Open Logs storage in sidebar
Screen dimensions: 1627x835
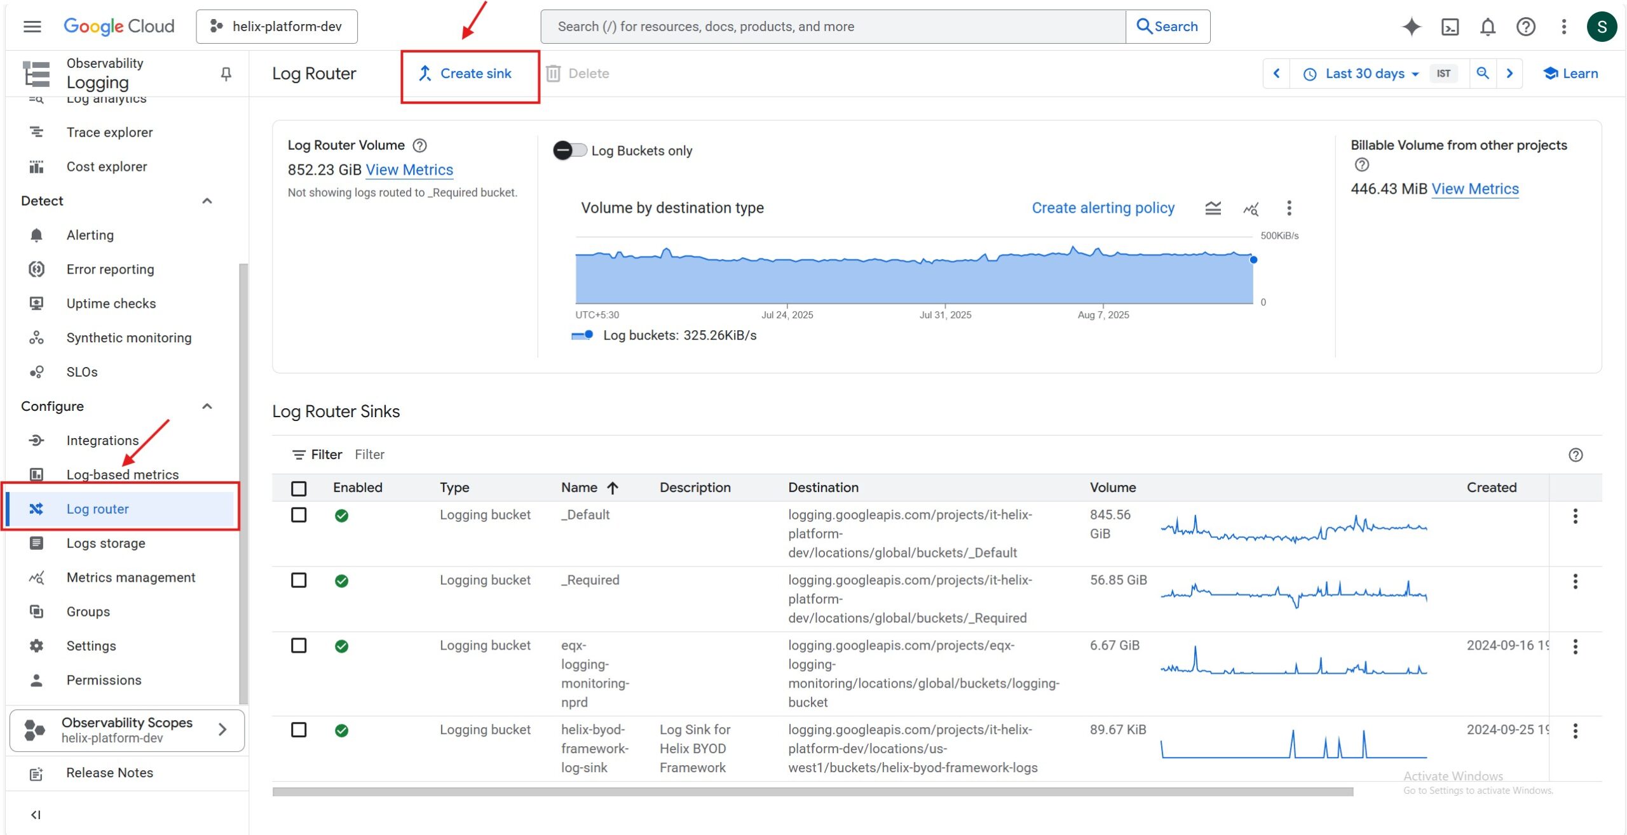click(x=106, y=543)
